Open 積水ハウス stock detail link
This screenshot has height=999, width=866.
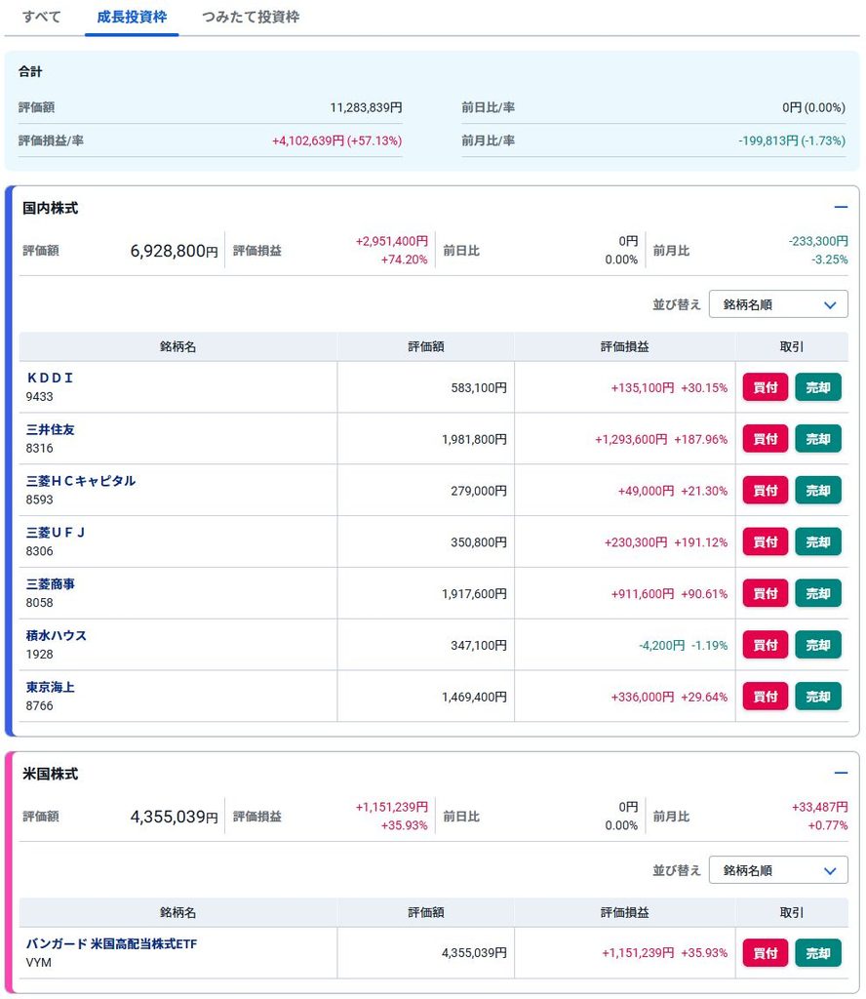[x=56, y=636]
